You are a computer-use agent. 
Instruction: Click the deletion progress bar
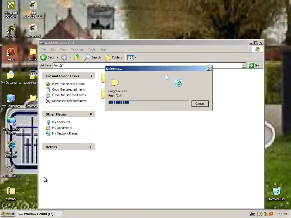149,102
